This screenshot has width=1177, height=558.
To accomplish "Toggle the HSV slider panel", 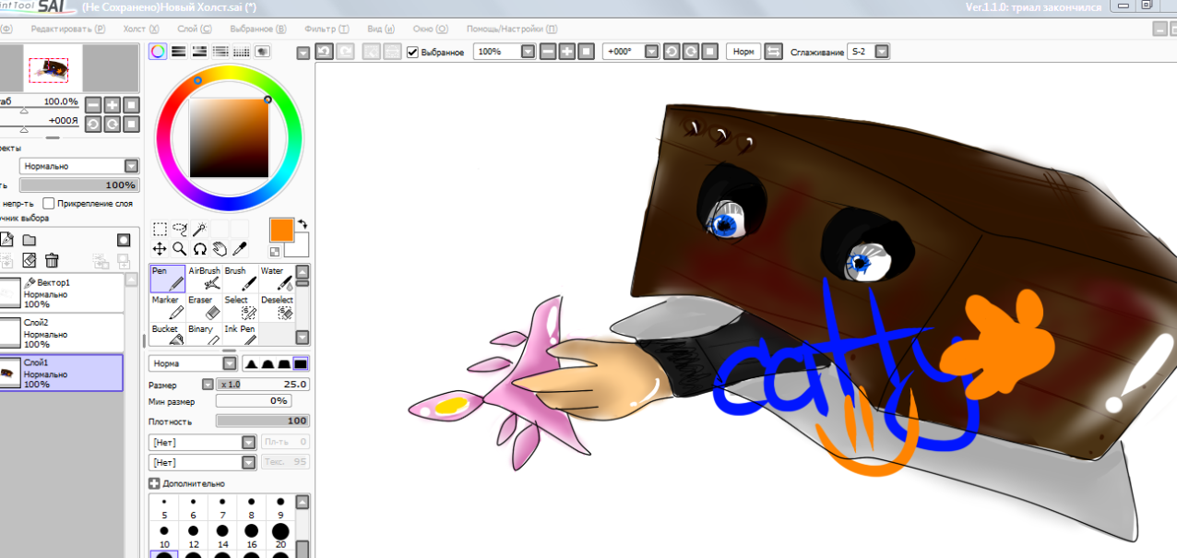I will click(199, 52).
